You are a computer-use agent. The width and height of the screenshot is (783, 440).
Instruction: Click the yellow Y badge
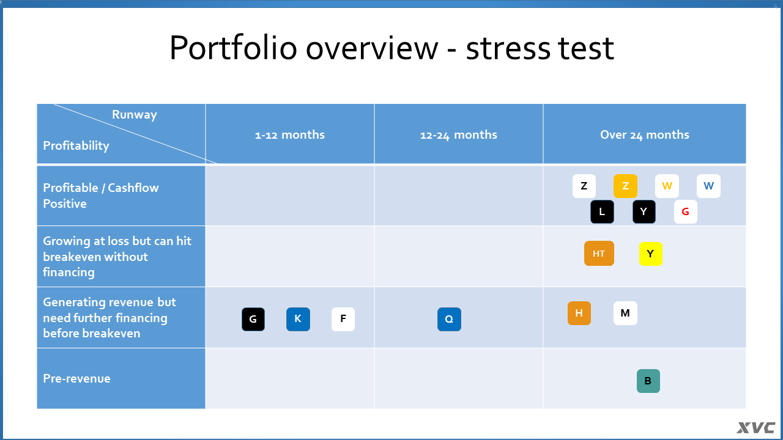pos(651,254)
